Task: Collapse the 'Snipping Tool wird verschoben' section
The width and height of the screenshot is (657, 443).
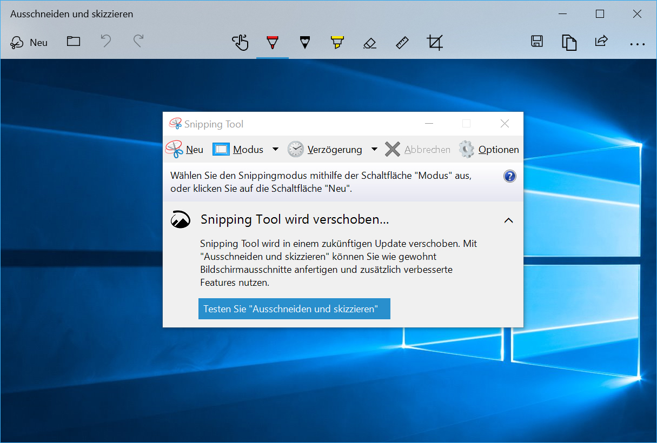Action: (x=508, y=220)
